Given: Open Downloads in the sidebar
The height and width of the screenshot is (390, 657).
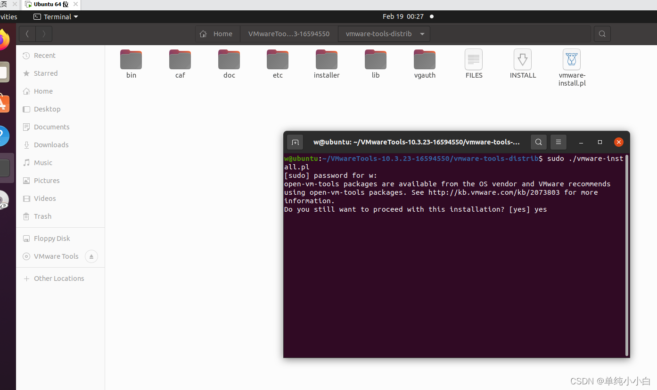Looking at the screenshot, I should point(60,145).
